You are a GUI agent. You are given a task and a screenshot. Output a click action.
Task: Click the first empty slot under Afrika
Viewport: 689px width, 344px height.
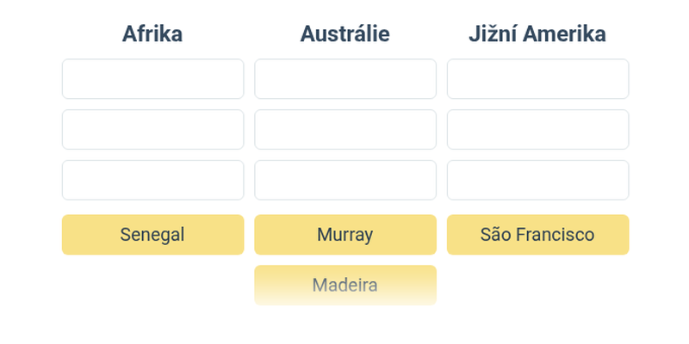pos(152,79)
